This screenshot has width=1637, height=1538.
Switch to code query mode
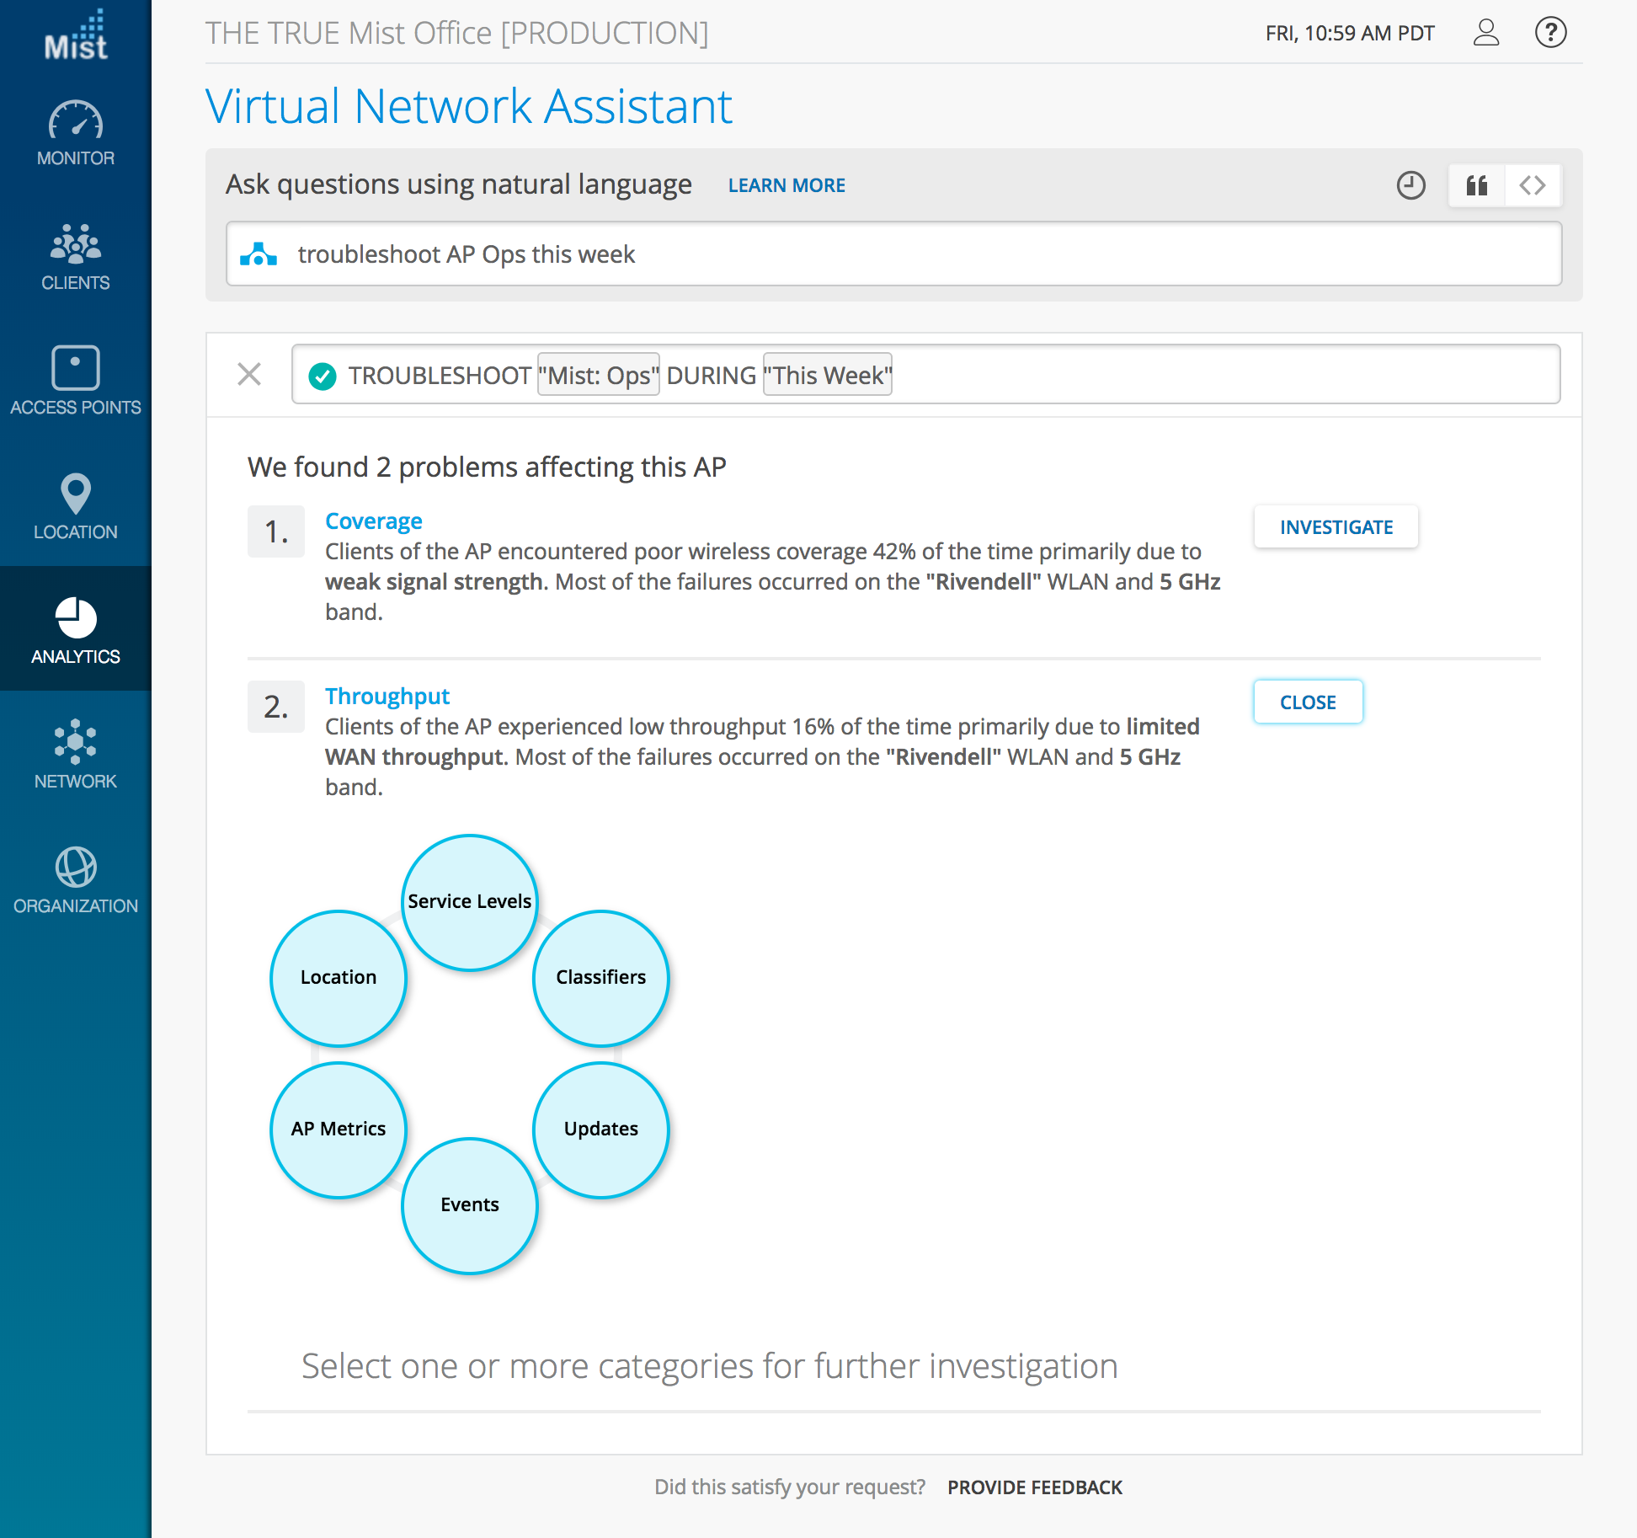click(x=1533, y=185)
